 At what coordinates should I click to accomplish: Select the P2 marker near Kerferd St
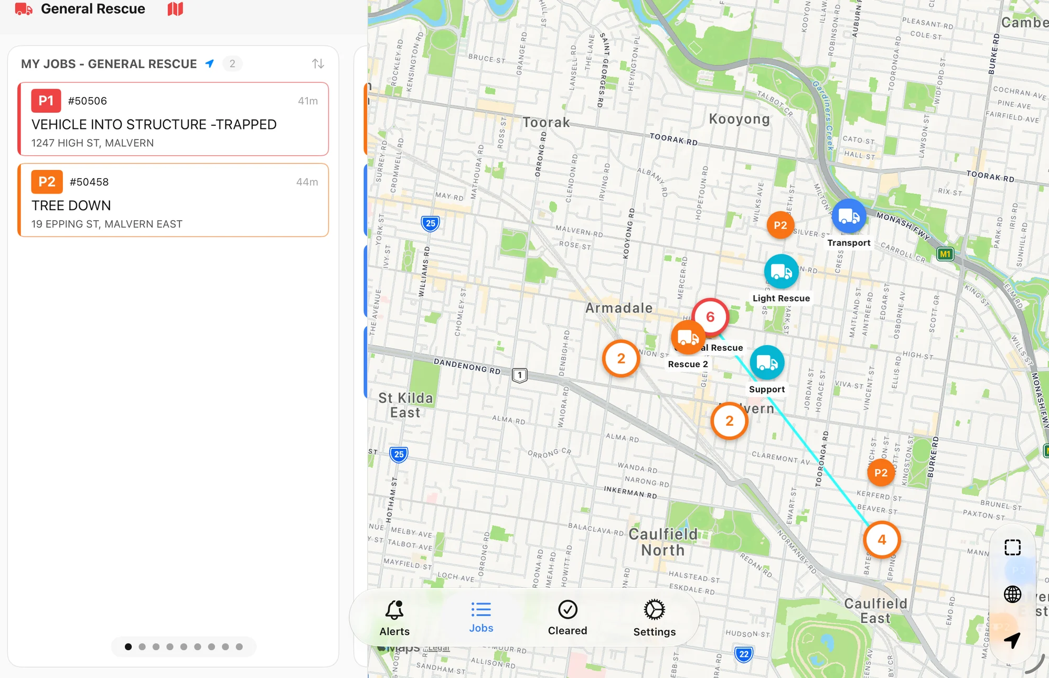point(881,472)
